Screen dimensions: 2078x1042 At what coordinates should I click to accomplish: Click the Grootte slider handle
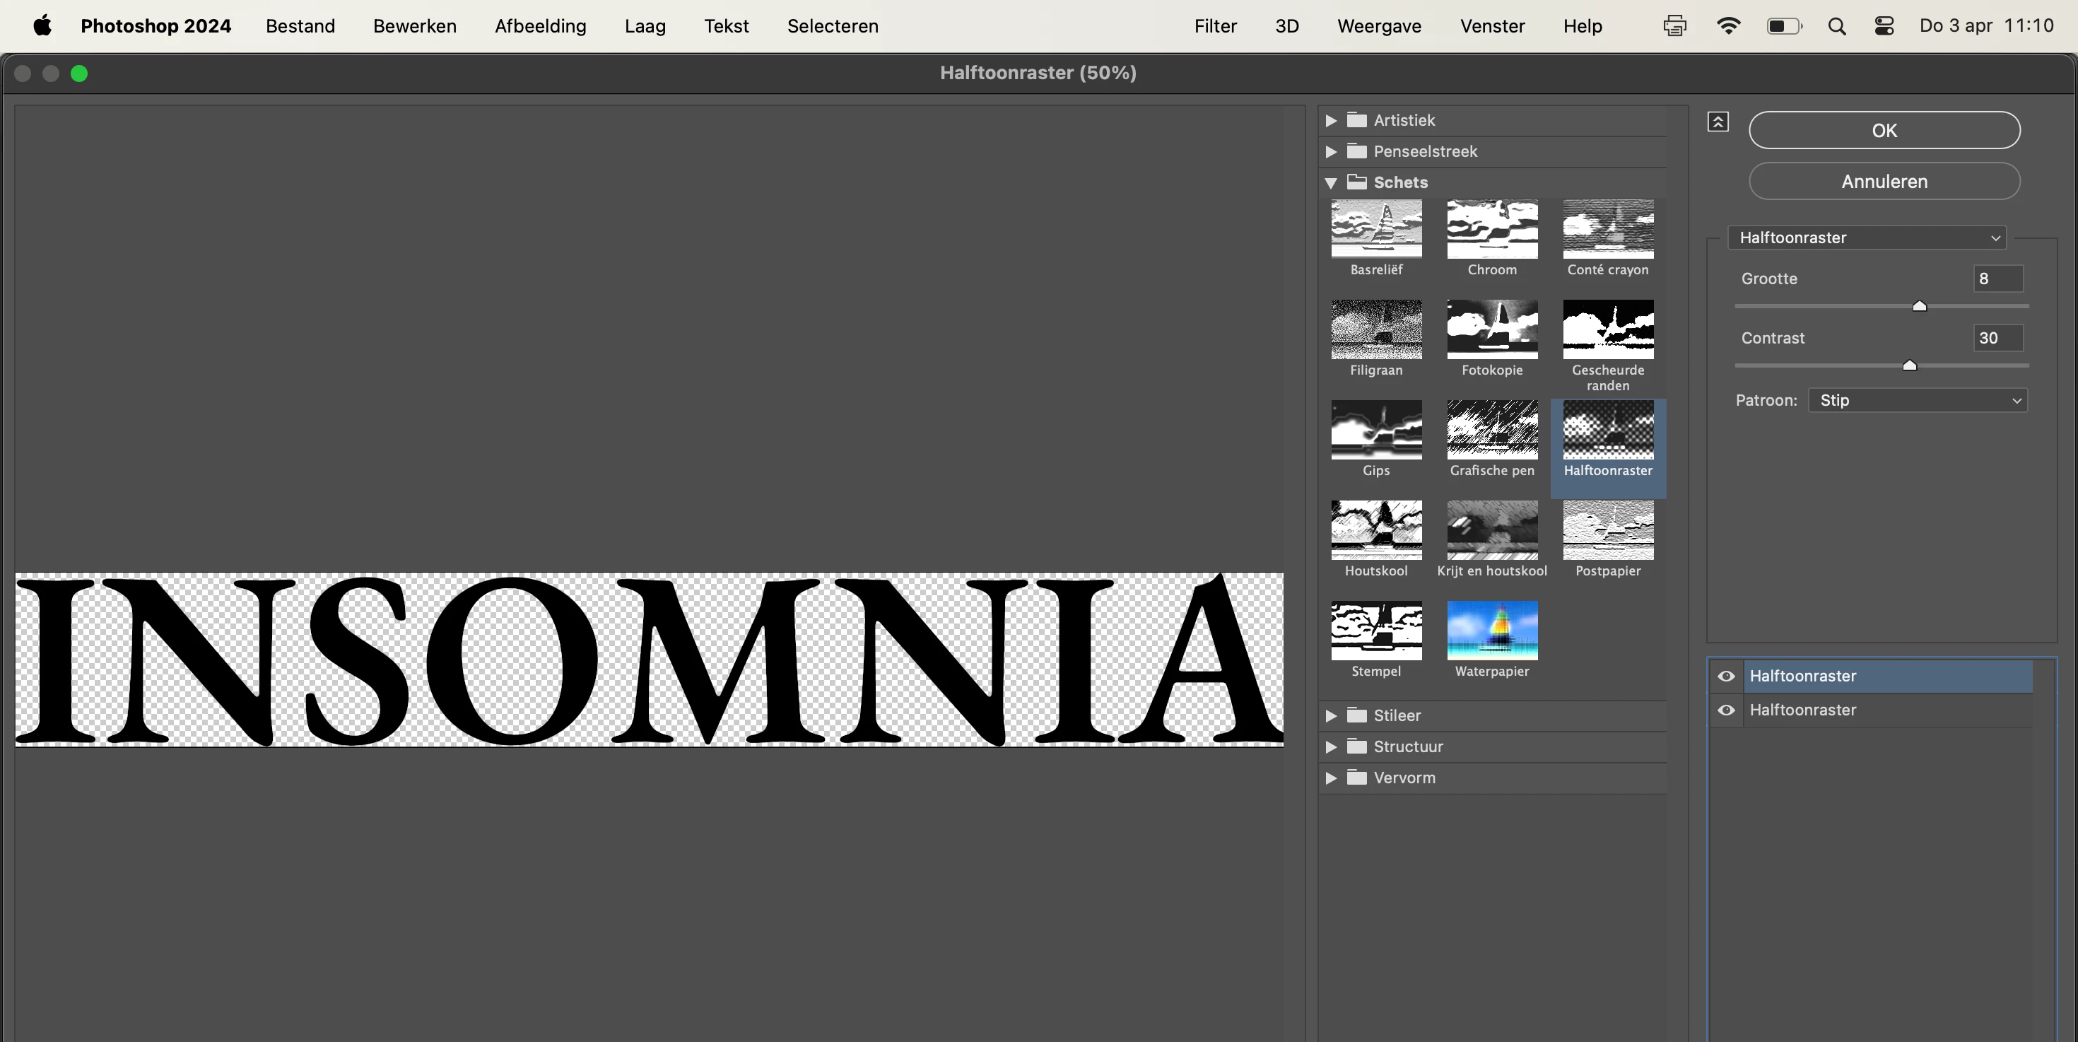[1919, 305]
